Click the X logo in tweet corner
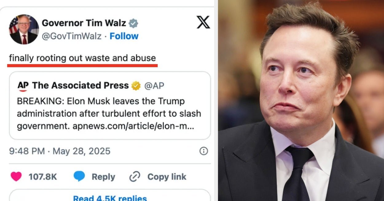The height and width of the screenshot is (201, 384). pyautogui.click(x=203, y=22)
